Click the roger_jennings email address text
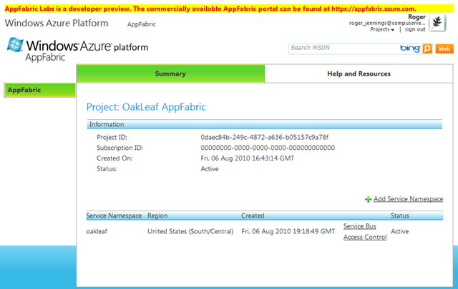Image resolution: width=458 pixels, height=289 pixels. click(385, 22)
